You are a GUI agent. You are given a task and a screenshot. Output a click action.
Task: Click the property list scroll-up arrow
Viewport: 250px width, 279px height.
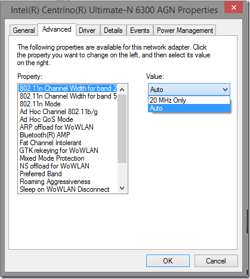(122, 90)
